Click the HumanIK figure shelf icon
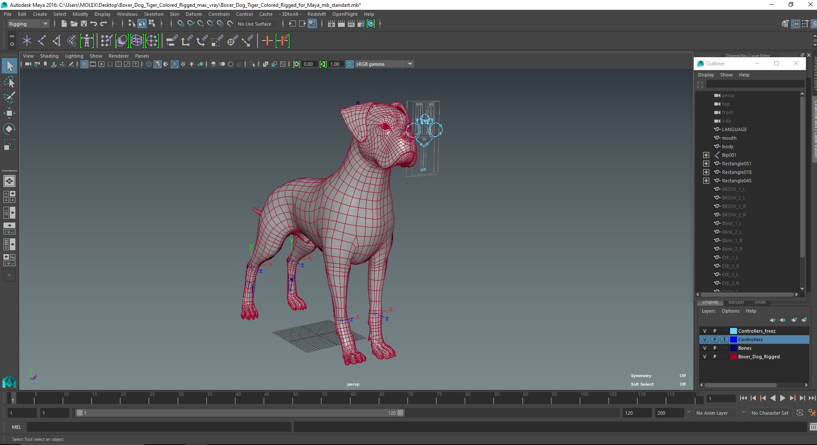Image resolution: width=817 pixels, height=445 pixels. point(87,41)
